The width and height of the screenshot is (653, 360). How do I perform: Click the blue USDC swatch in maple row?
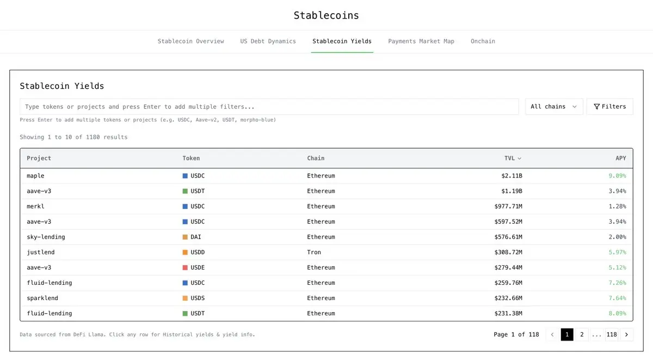click(185, 176)
